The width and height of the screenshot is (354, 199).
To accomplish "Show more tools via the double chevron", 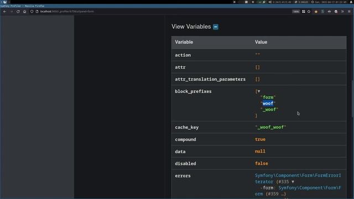I will (342, 12).
